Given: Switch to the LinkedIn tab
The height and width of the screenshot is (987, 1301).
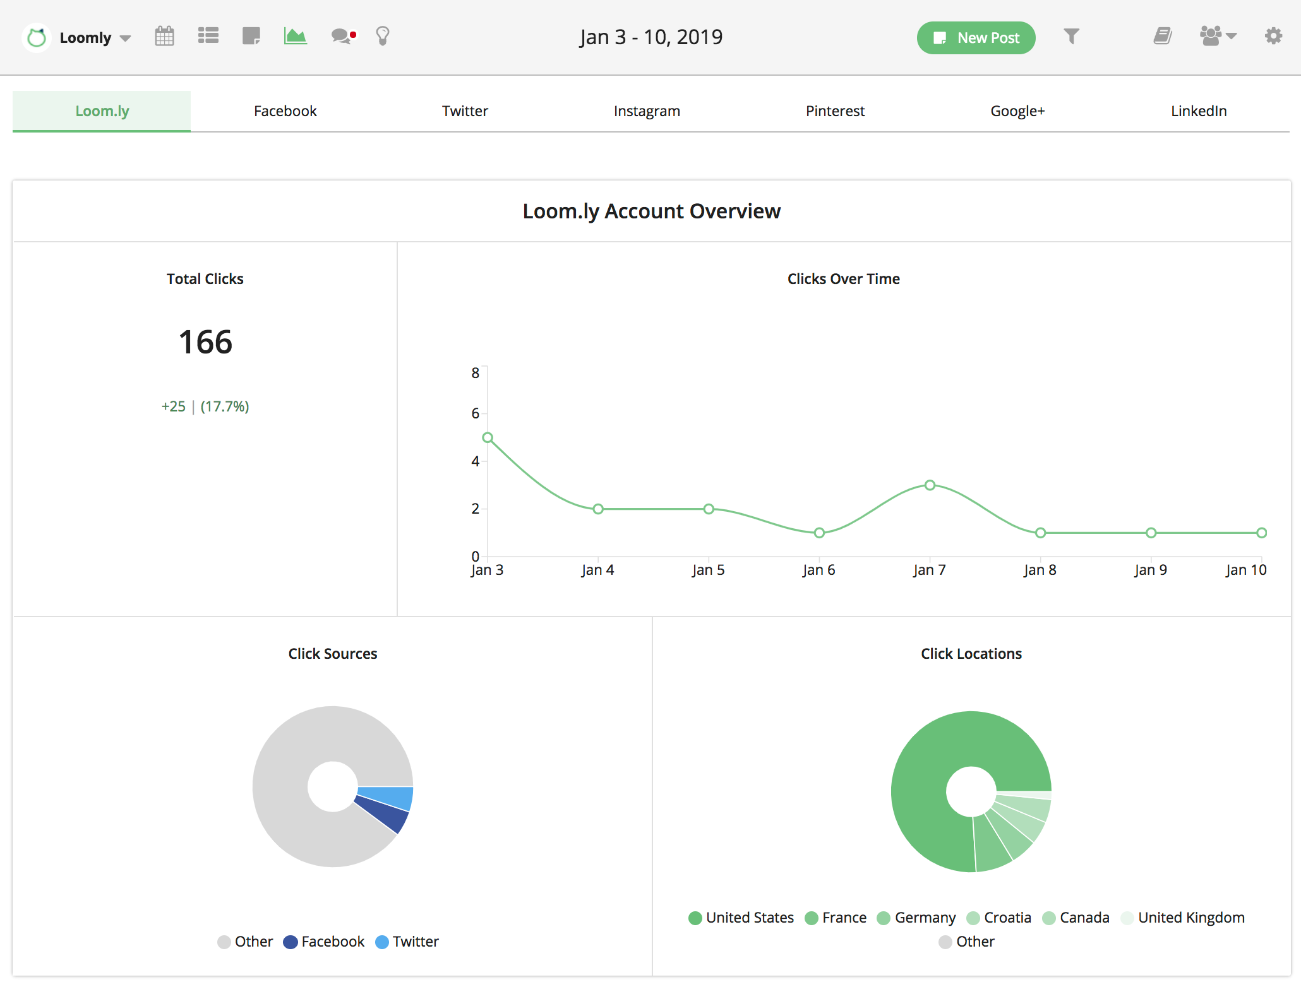Looking at the screenshot, I should pyautogui.click(x=1198, y=111).
